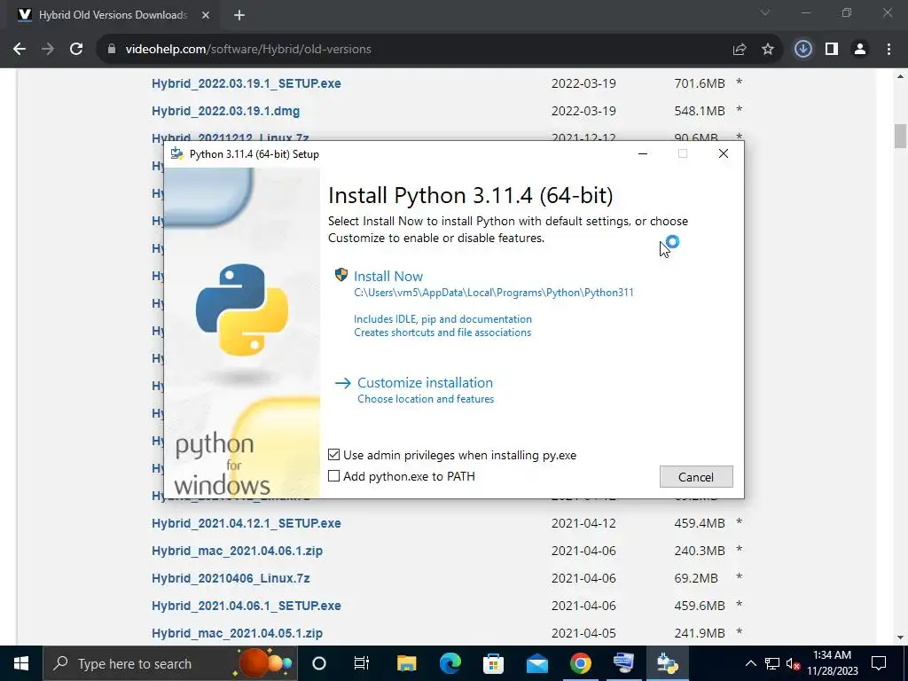Click the Chrome forward arrow
This screenshot has height=681, width=908.
click(48, 50)
